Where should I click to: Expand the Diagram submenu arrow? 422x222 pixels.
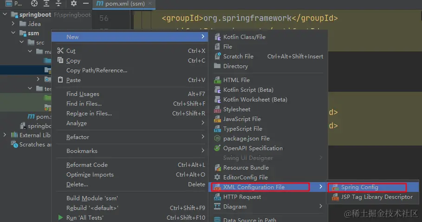[x=321, y=206]
